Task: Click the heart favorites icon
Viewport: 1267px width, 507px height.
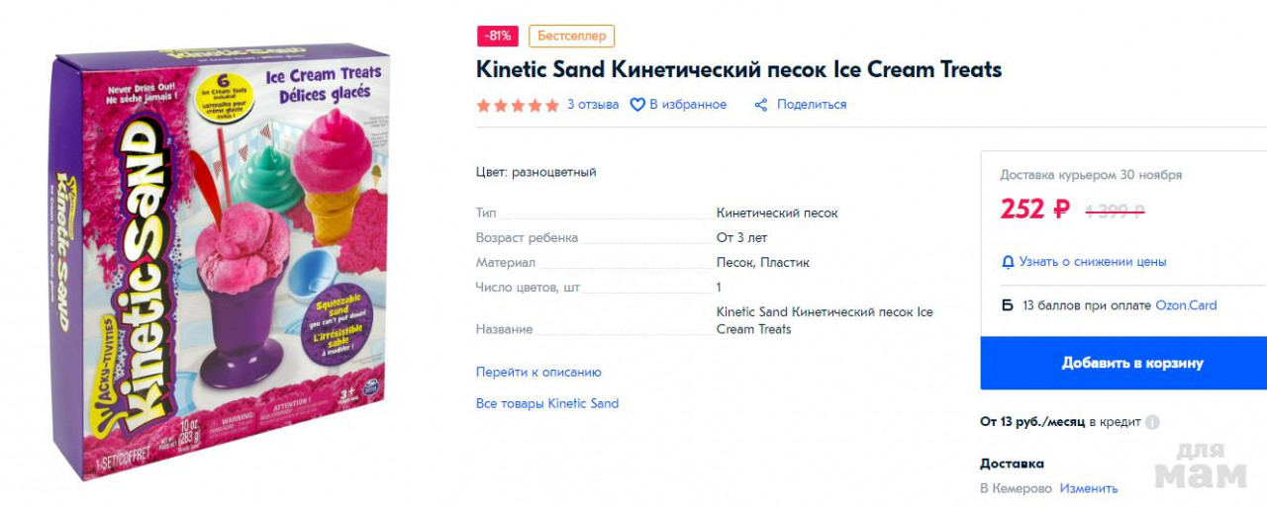Action: click(637, 105)
